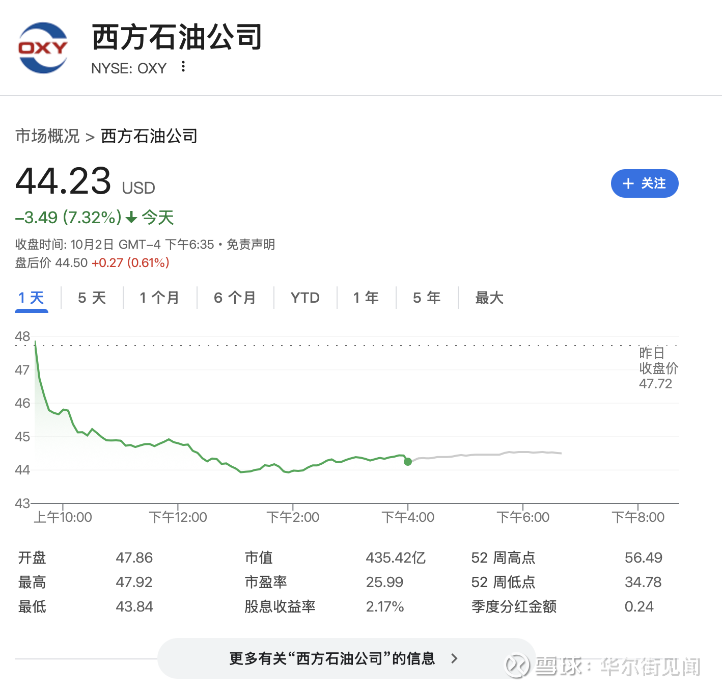
Task: Click the gray after-hours price line
Action: pyautogui.click(x=486, y=454)
